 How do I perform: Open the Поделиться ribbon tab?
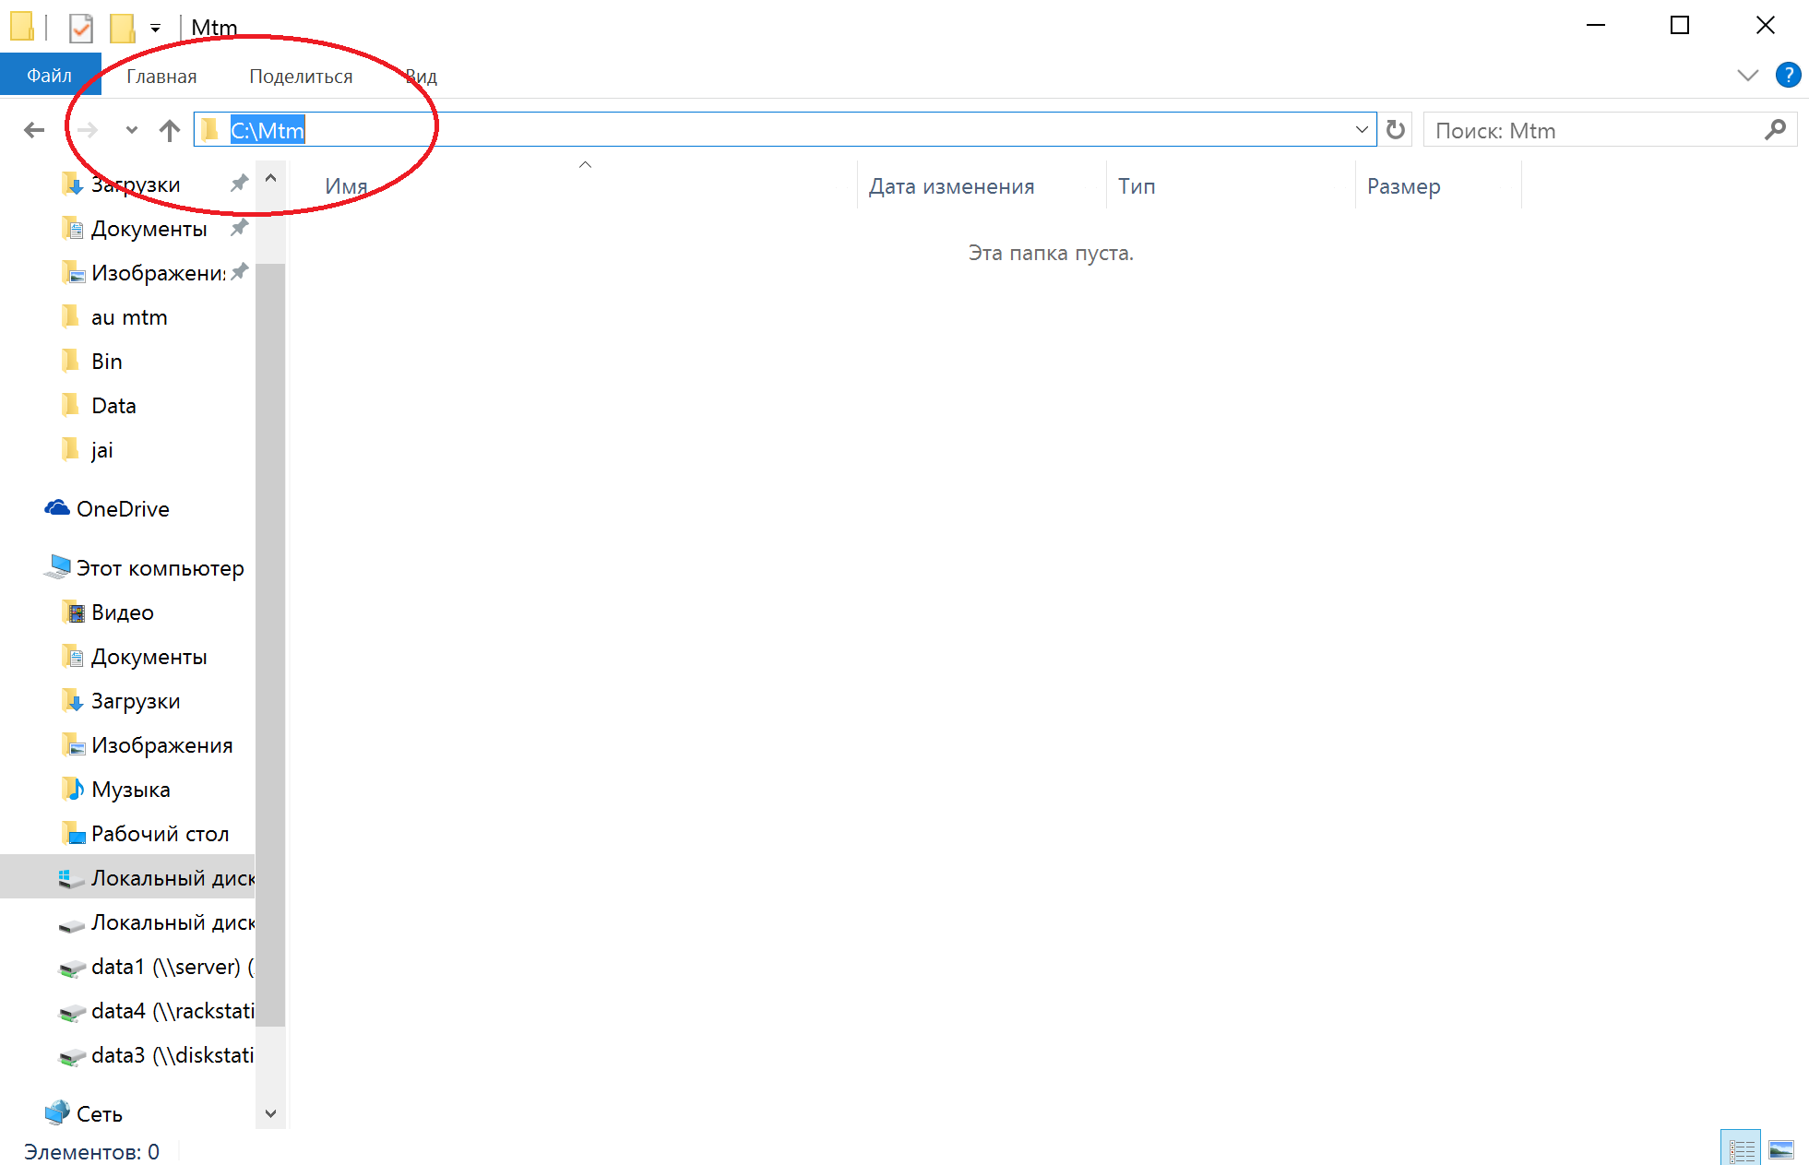click(x=301, y=77)
